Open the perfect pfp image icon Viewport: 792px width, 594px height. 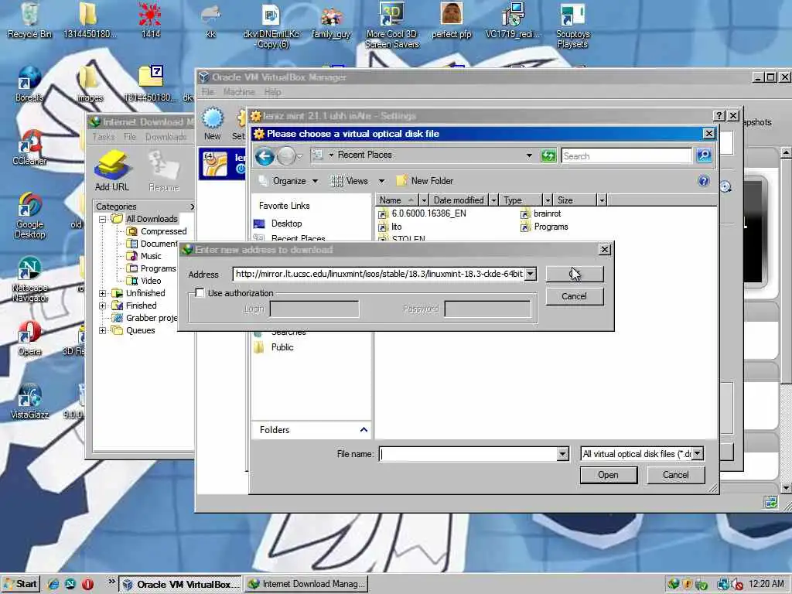(451, 20)
